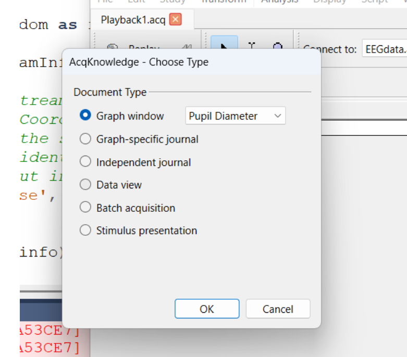Image resolution: width=407 pixels, height=357 pixels.
Task: Open the Pupil Diameter dropdown
Action: click(x=235, y=116)
